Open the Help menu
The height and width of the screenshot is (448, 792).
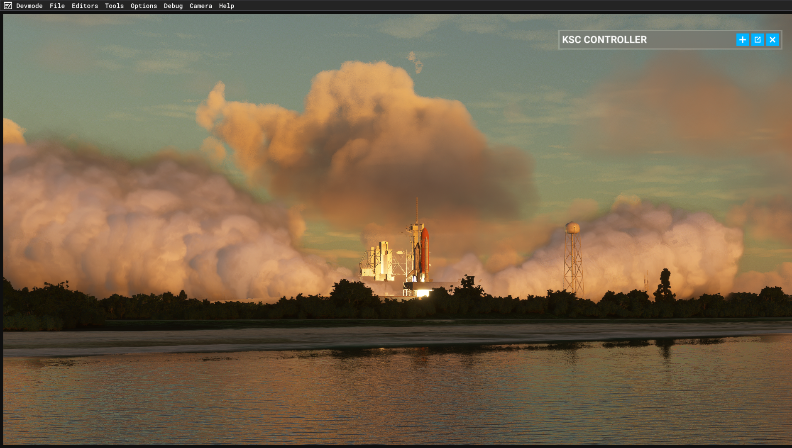[226, 6]
